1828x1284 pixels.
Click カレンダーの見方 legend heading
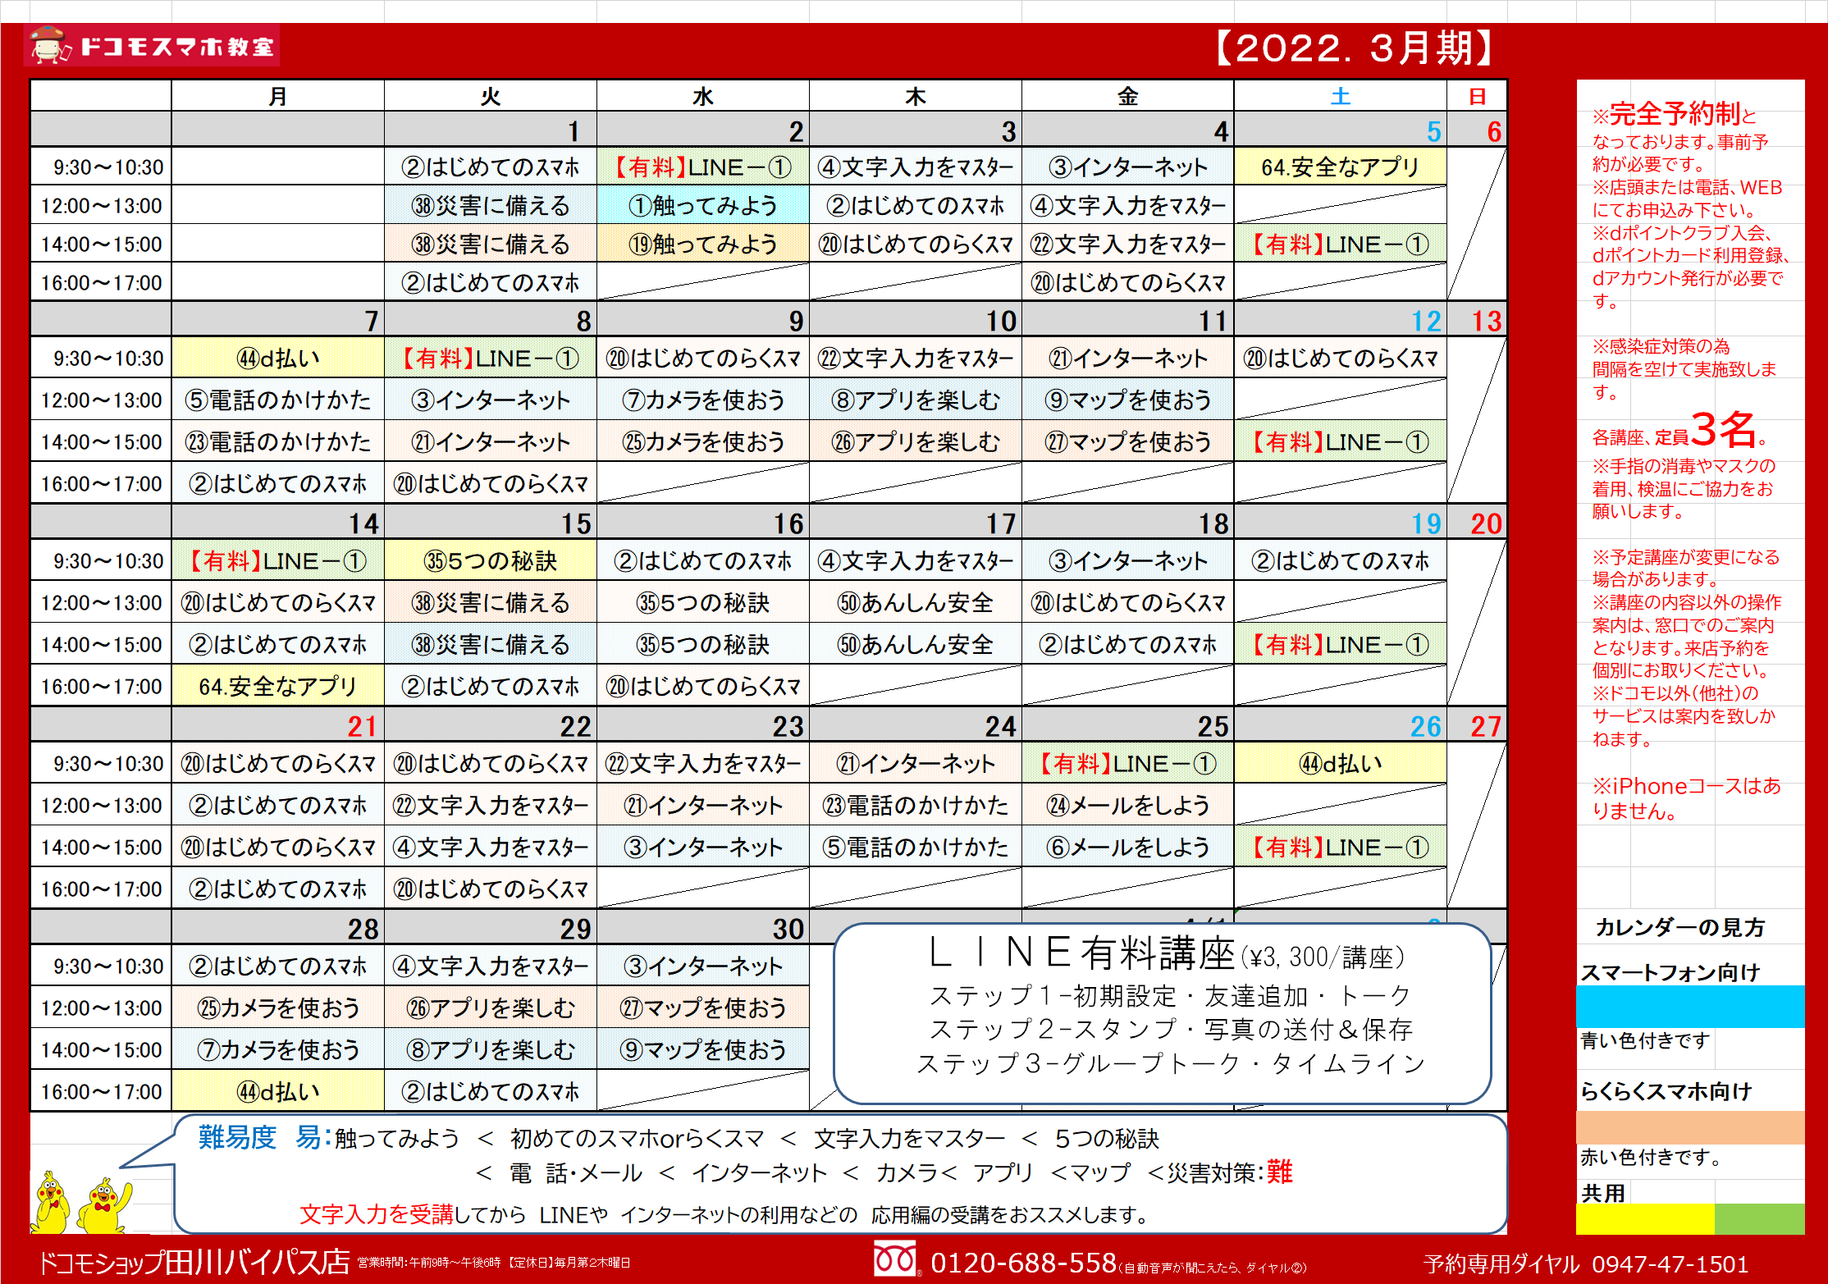coord(1680,928)
